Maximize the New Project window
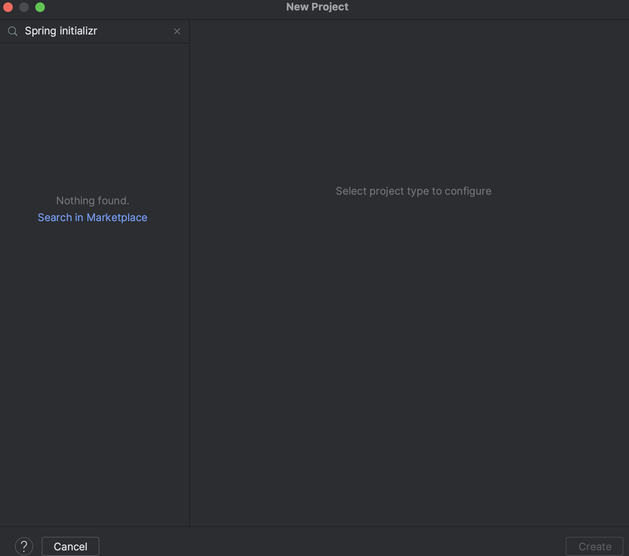Screen dimensions: 629x556 click(x=40, y=7)
